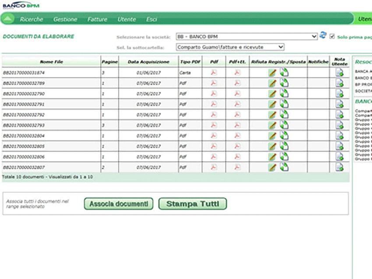This screenshot has width=372, height=279.
Task: Move document BB20170000032789 using the Sposta icon
Action: (284, 83)
